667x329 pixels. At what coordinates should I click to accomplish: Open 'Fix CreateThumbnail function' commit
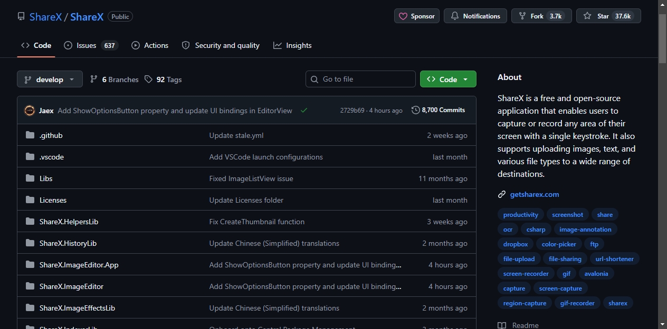point(257,222)
